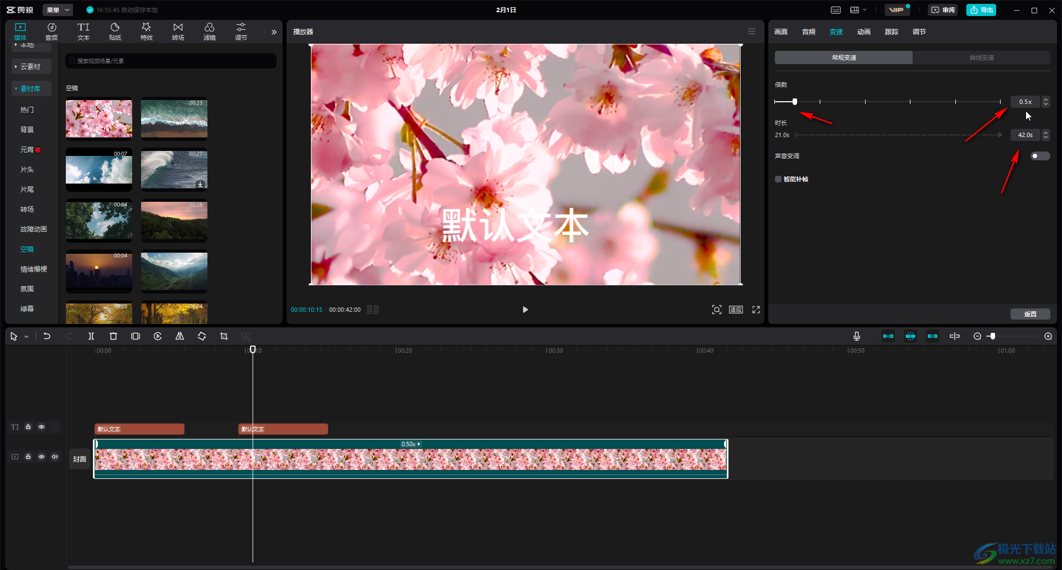Open the select tool mode dropdown arrow
The height and width of the screenshot is (570, 1062).
tap(26, 337)
